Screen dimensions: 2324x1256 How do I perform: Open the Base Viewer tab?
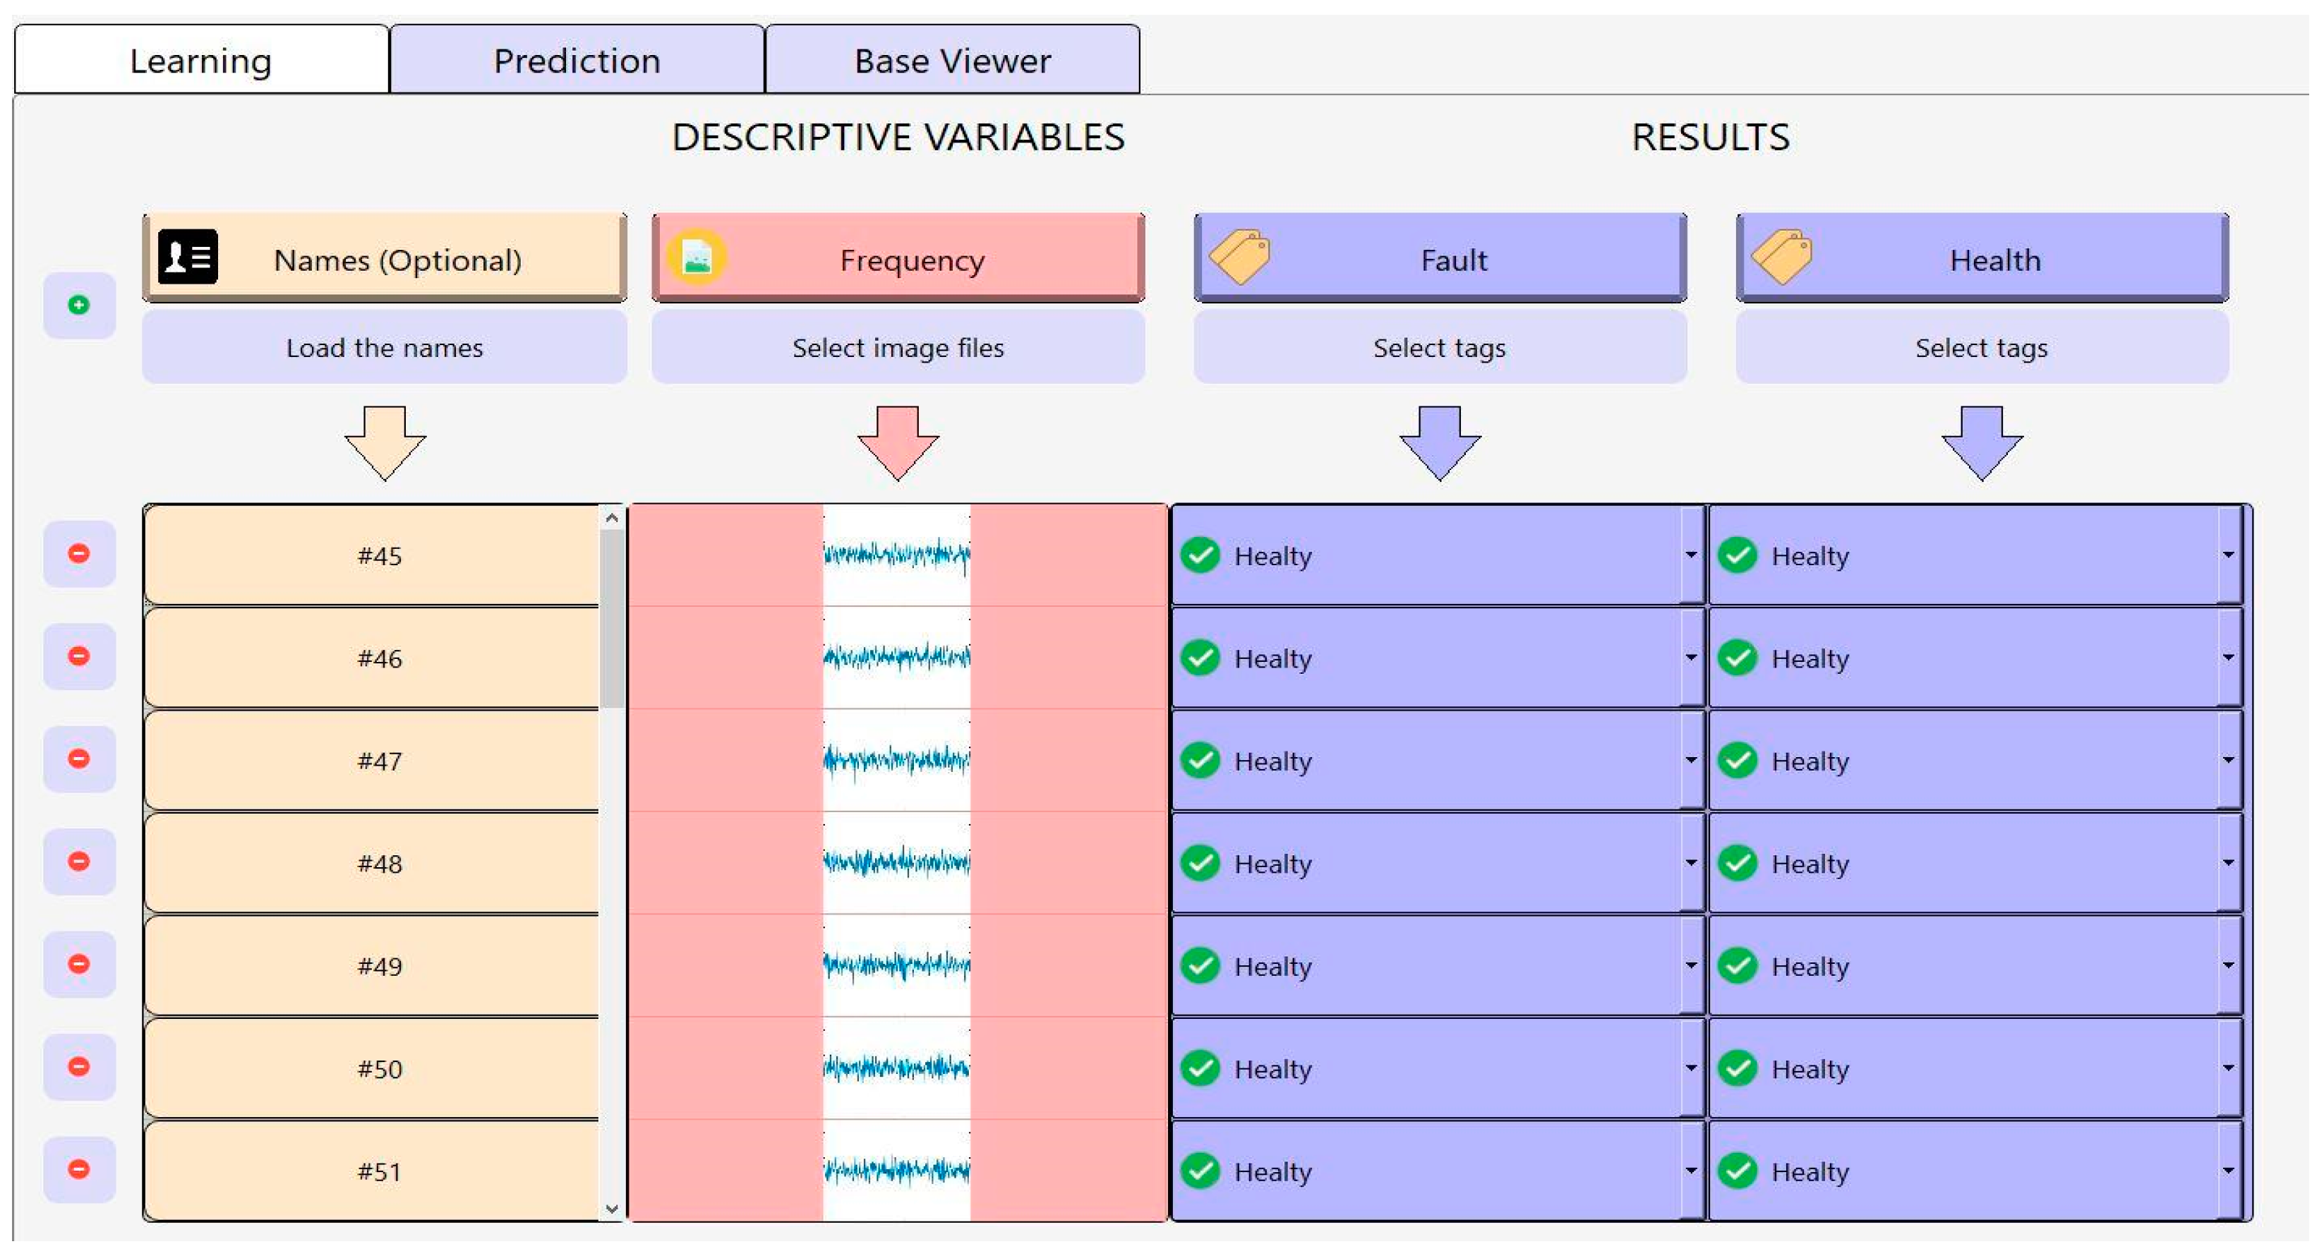point(952,61)
